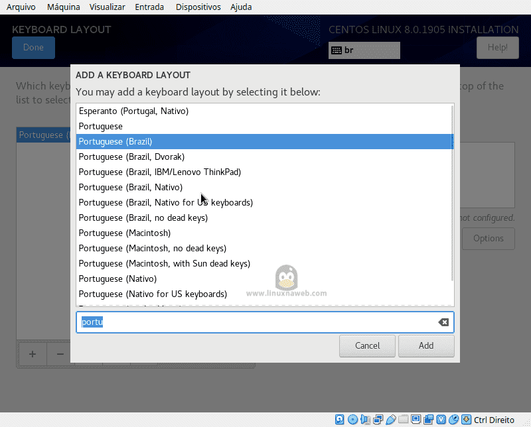Select 'Portuguese (Macintosh, no dead keys)' layout
The width and height of the screenshot is (531, 427).
pos(264,248)
